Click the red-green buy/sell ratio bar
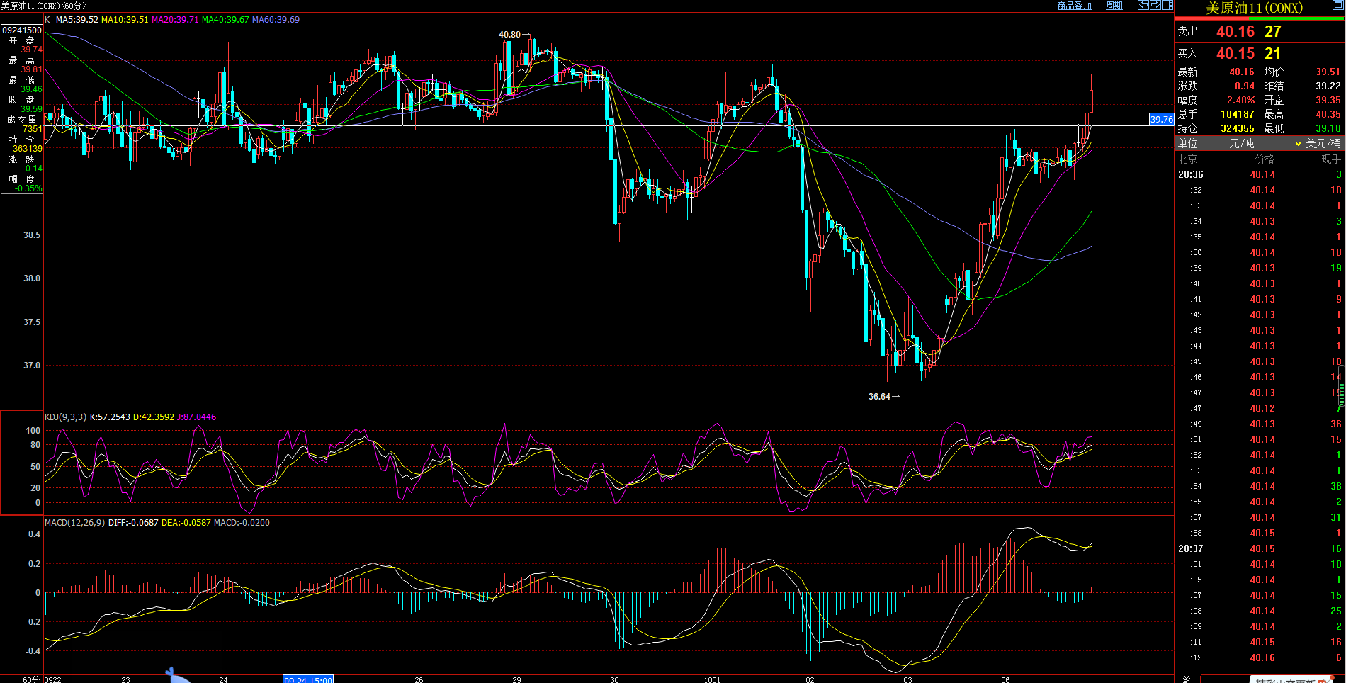 (1259, 18)
